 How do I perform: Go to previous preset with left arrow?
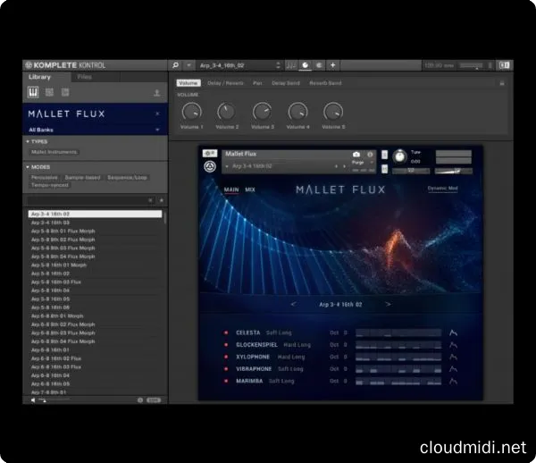click(x=293, y=304)
